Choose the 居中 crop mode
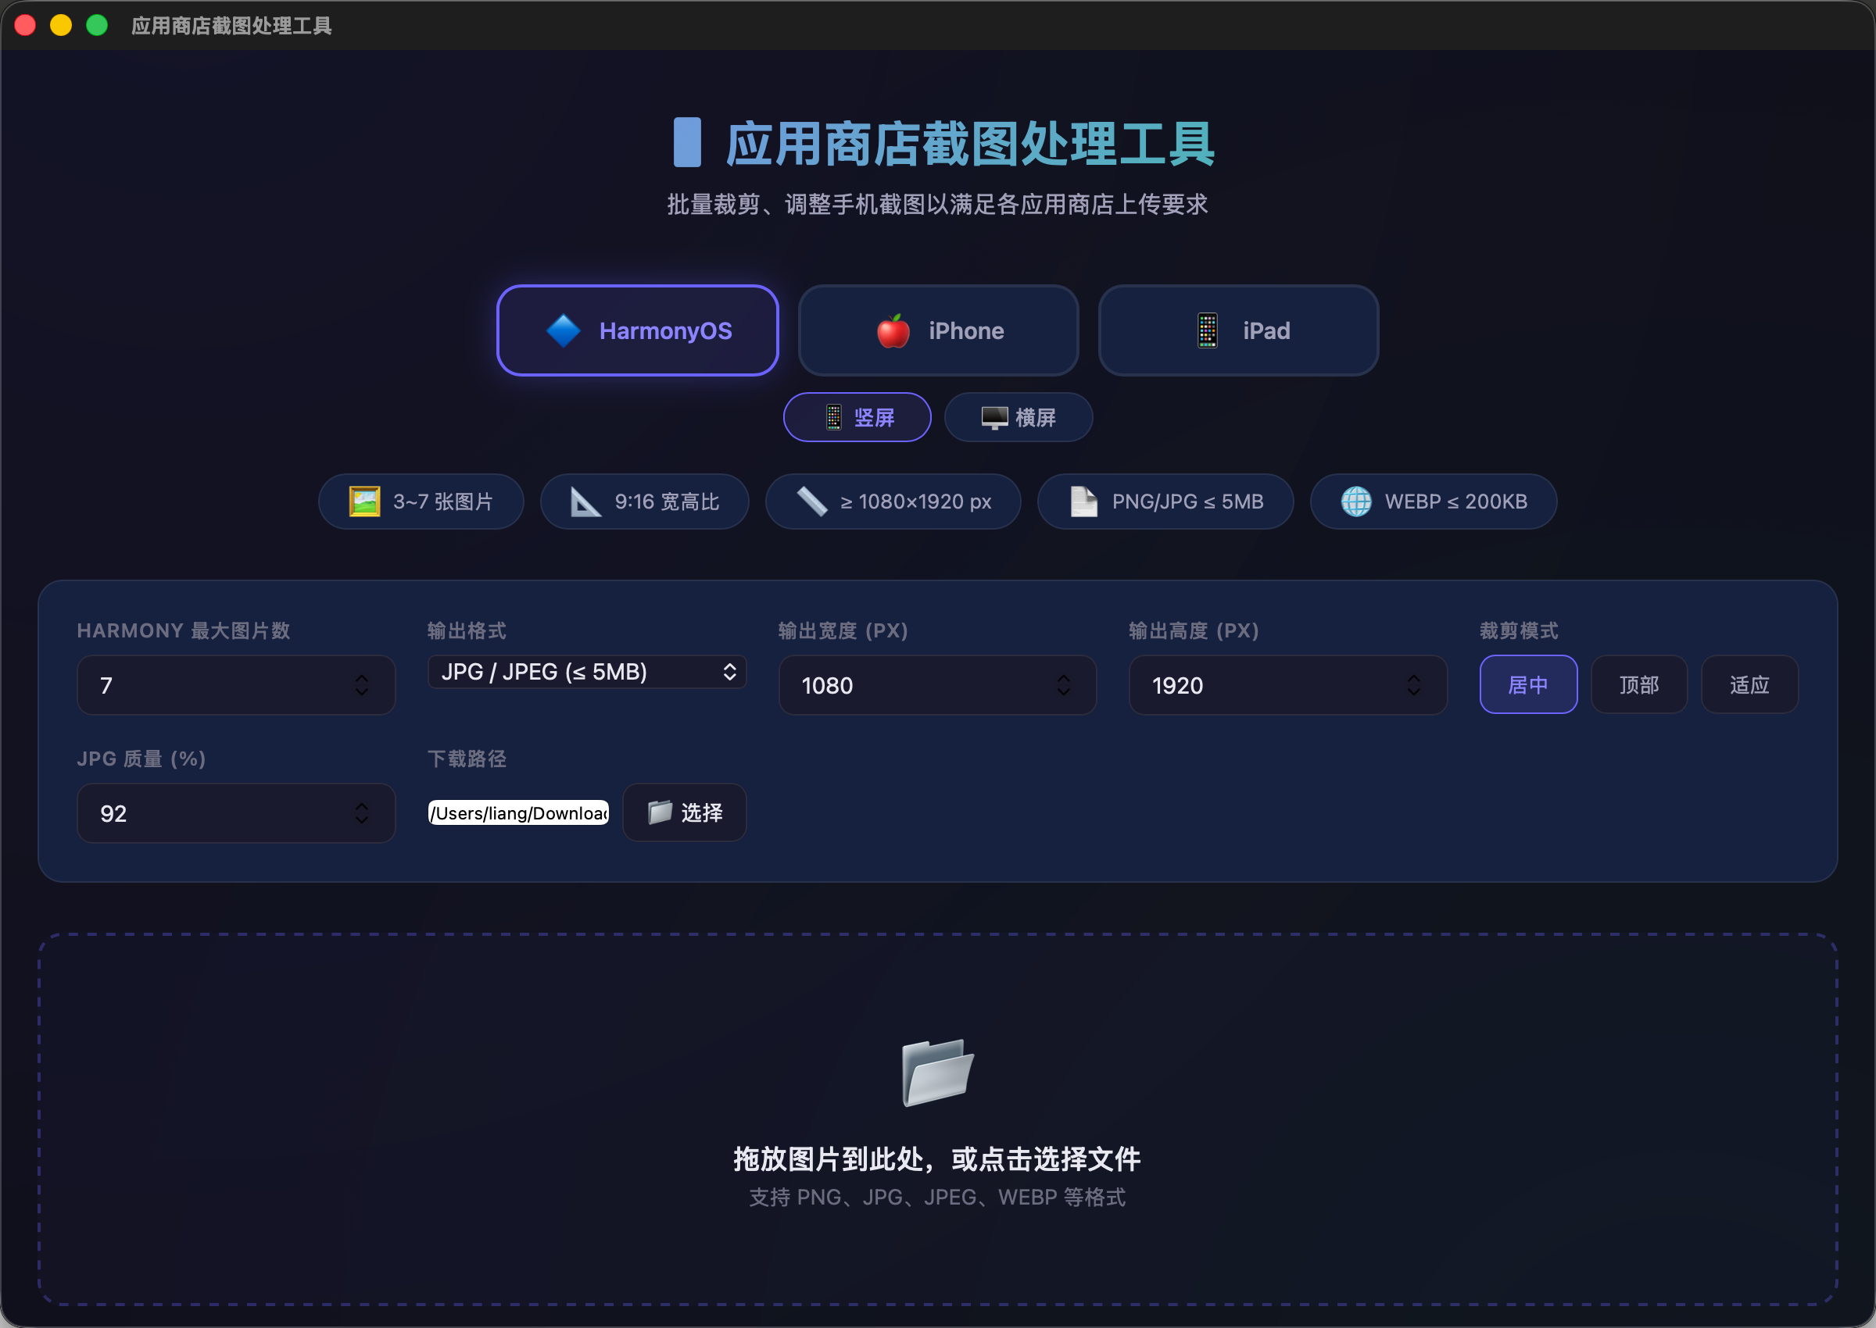This screenshot has width=1876, height=1328. coord(1528,684)
